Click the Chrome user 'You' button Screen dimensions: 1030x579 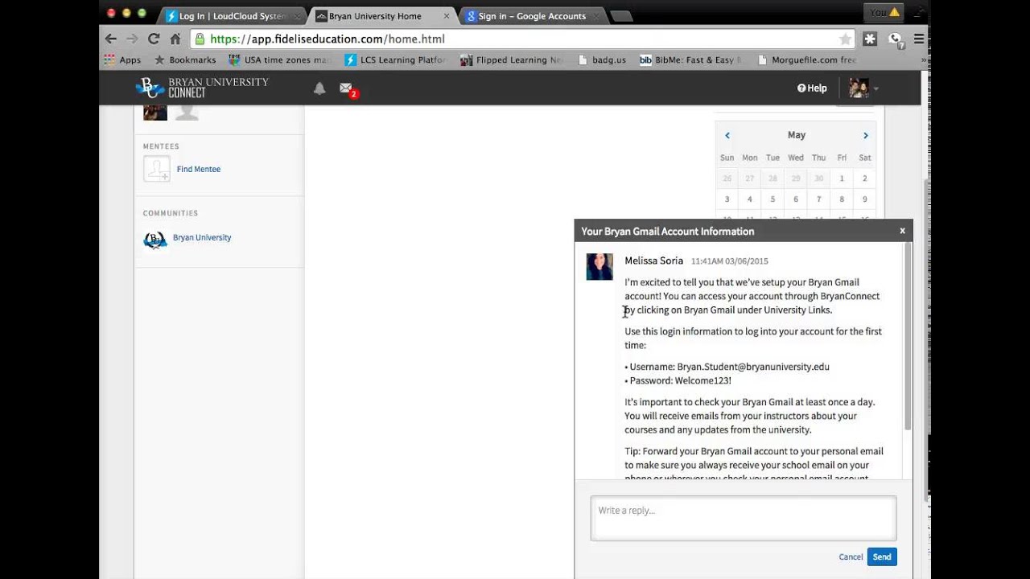tap(884, 12)
